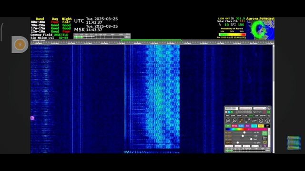Click the Geomag Field UNSETTLD status
Viewport: 305px width, 171px height.
tap(50, 35)
